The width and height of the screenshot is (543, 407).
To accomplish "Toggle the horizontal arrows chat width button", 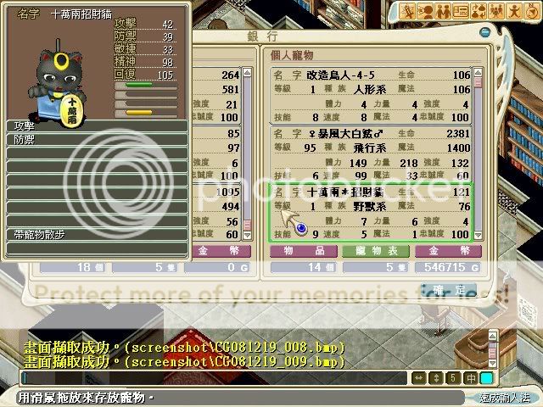I will tap(419, 378).
